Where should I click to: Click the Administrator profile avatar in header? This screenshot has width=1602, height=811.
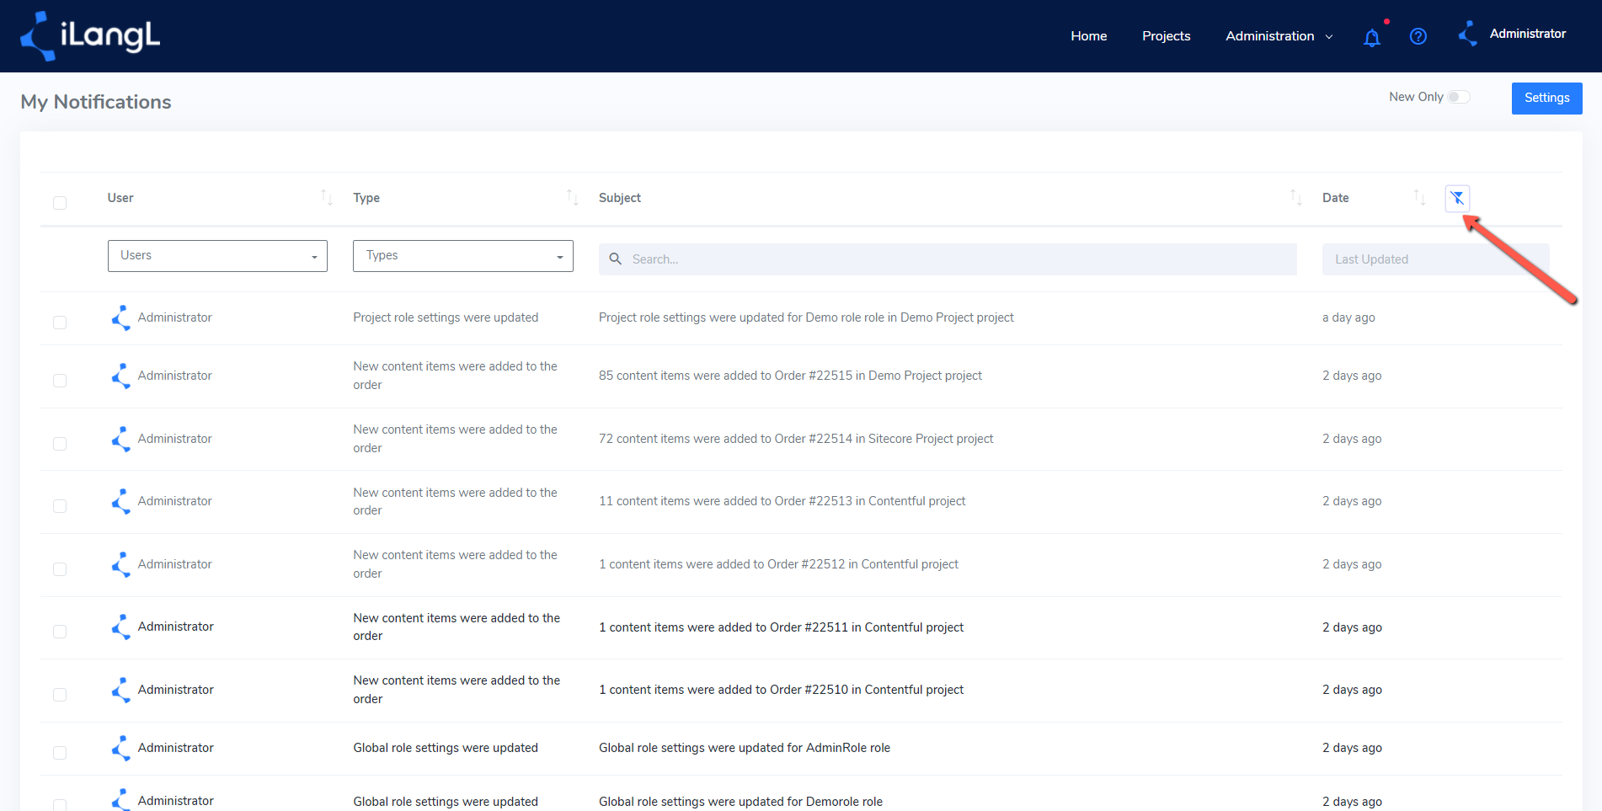(x=1468, y=34)
